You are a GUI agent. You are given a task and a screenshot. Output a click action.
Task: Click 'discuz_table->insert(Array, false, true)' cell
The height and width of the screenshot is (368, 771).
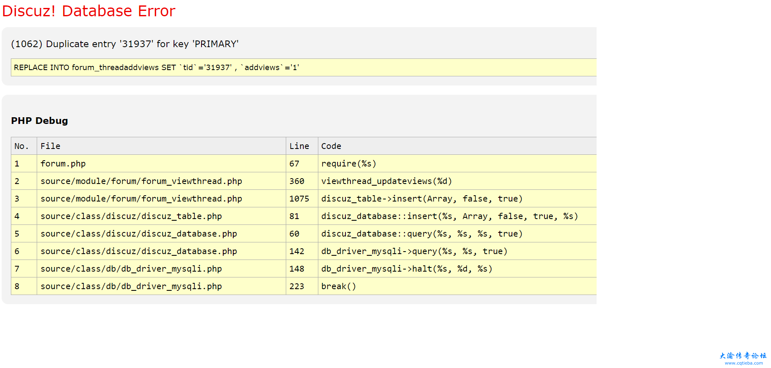[457, 199]
